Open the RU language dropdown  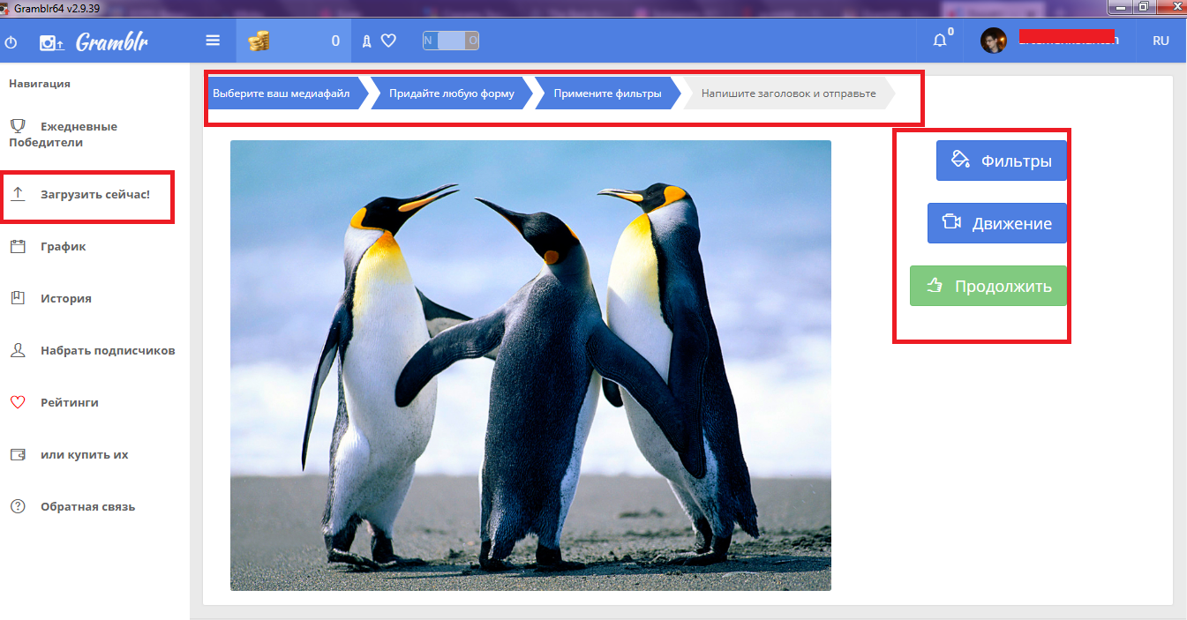click(1161, 41)
